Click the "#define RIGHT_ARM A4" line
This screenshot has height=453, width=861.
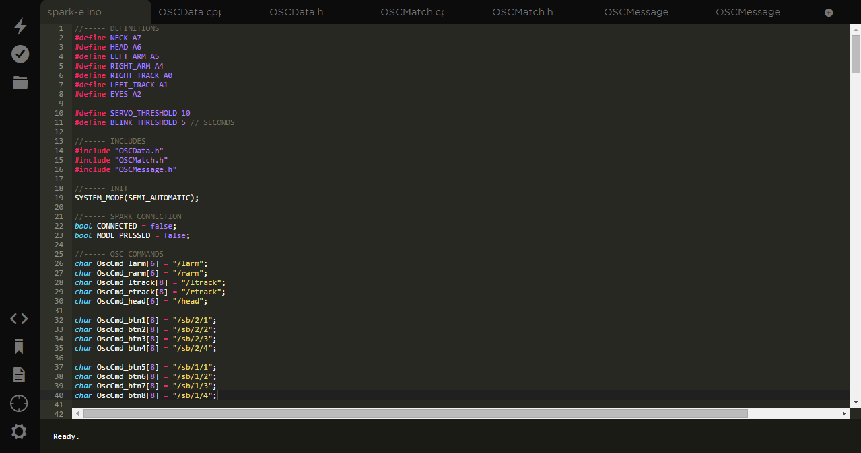coord(119,66)
